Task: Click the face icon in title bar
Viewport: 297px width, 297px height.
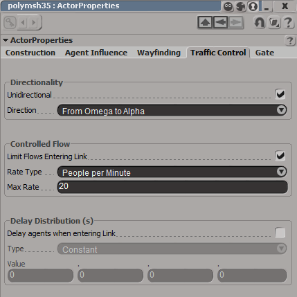Action: click(228, 6)
